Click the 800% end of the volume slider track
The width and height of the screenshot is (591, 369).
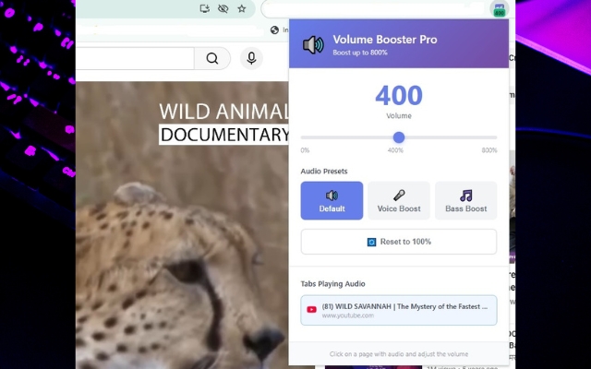[495, 137]
